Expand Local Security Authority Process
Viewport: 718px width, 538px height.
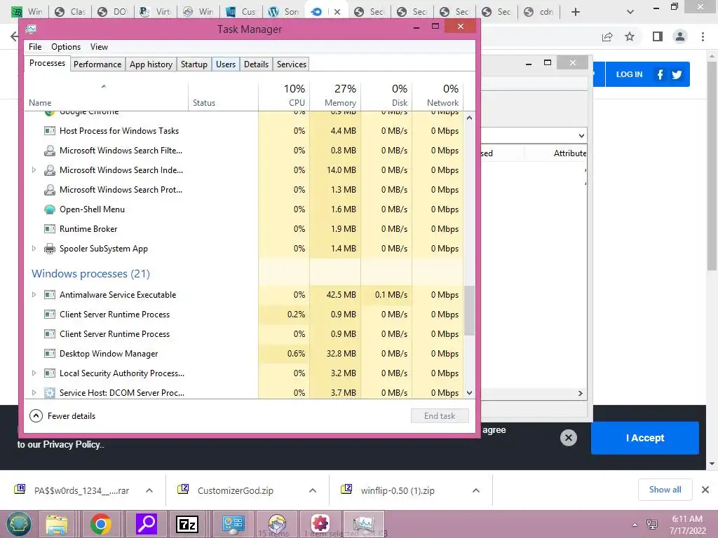[34, 373]
